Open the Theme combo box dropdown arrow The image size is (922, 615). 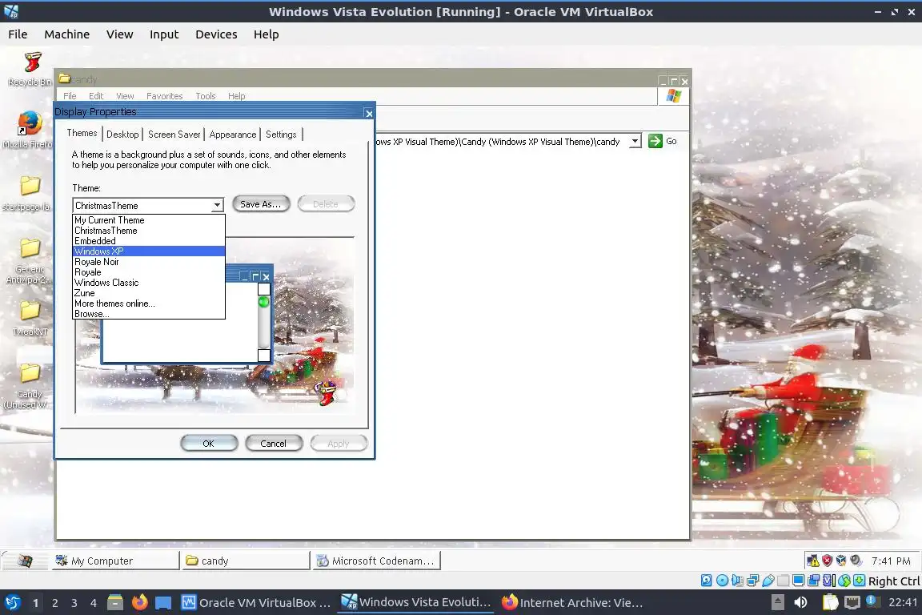217,205
